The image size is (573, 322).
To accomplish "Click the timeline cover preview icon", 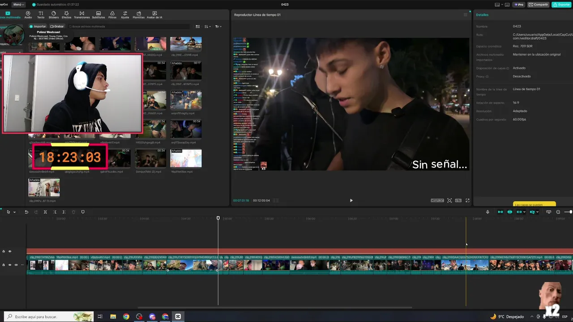I will (x=549, y=212).
